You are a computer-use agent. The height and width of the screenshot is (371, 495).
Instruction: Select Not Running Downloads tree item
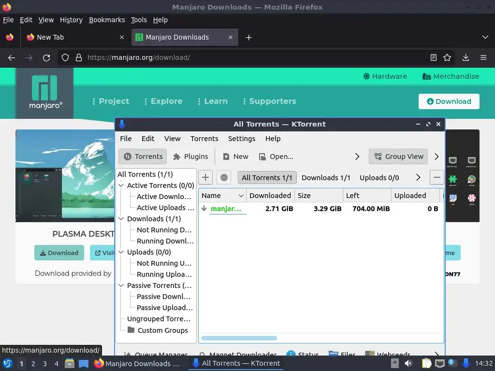164,230
